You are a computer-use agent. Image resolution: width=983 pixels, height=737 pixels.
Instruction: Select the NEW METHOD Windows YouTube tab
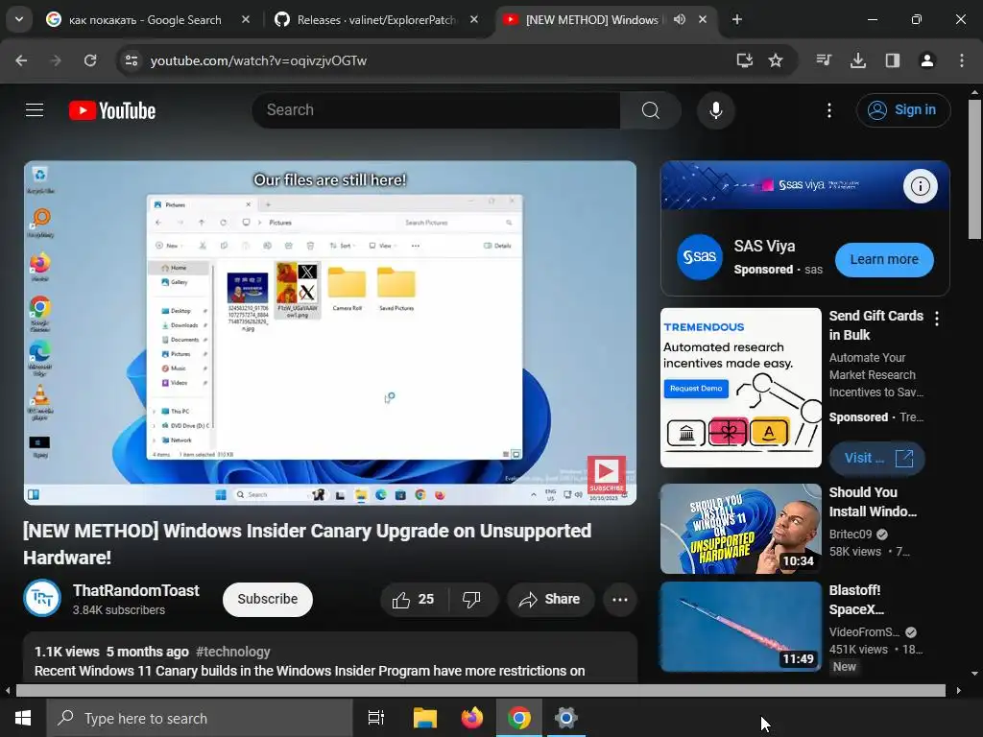pos(591,20)
